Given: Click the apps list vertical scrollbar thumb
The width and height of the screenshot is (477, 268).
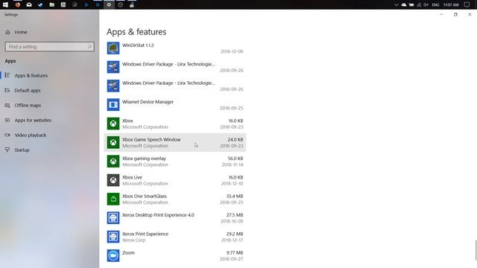Looking at the screenshot, I should (476, 250).
